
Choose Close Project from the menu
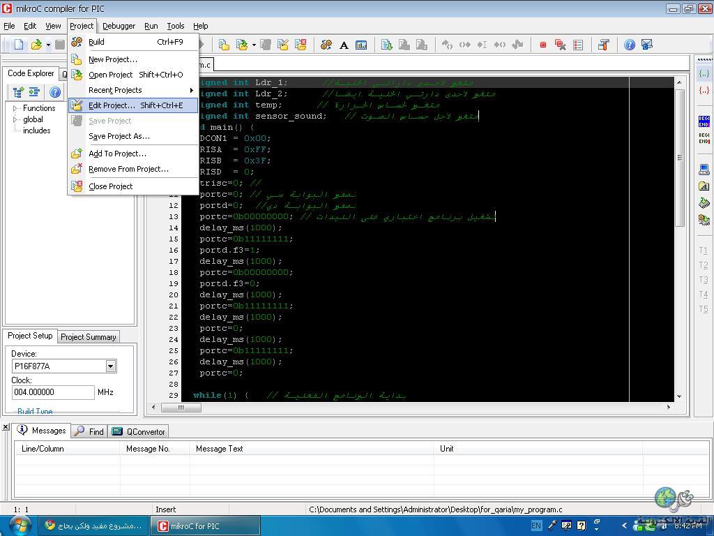(x=133, y=186)
